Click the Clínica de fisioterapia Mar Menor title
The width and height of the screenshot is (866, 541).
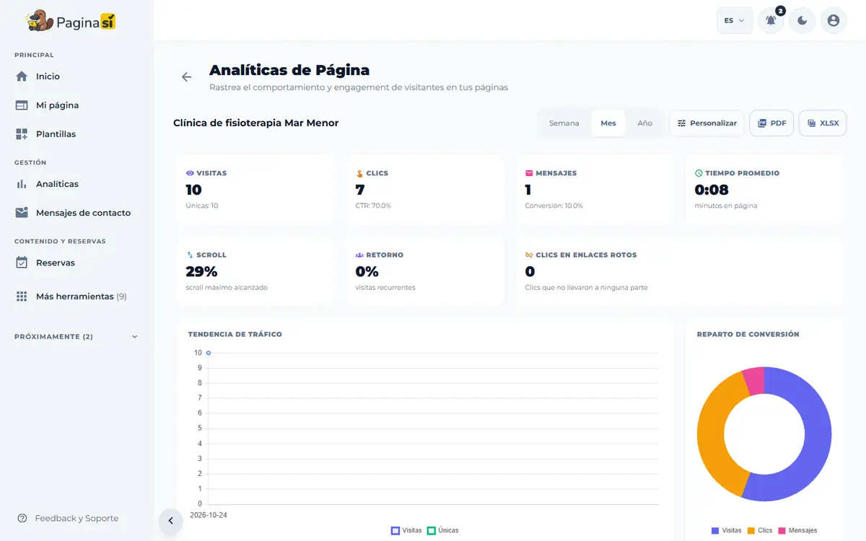tap(255, 123)
